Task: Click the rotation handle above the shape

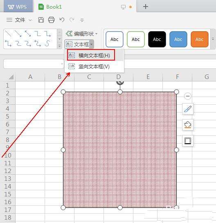Action: point(120,83)
